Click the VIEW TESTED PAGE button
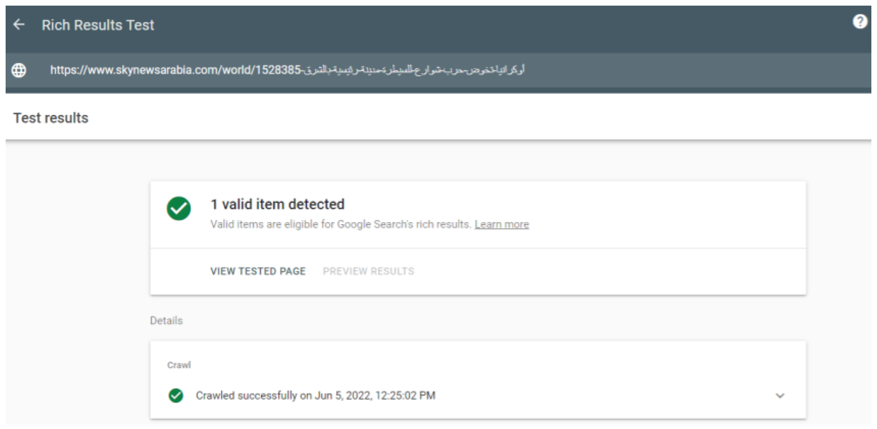The width and height of the screenshot is (877, 429). [258, 271]
